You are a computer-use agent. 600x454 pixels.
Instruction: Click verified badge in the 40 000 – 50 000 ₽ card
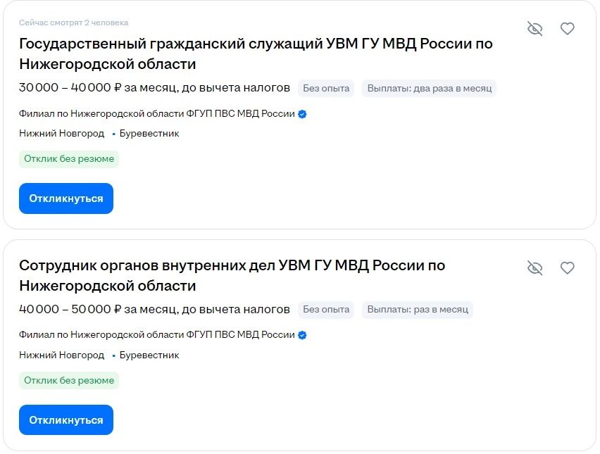point(302,336)
